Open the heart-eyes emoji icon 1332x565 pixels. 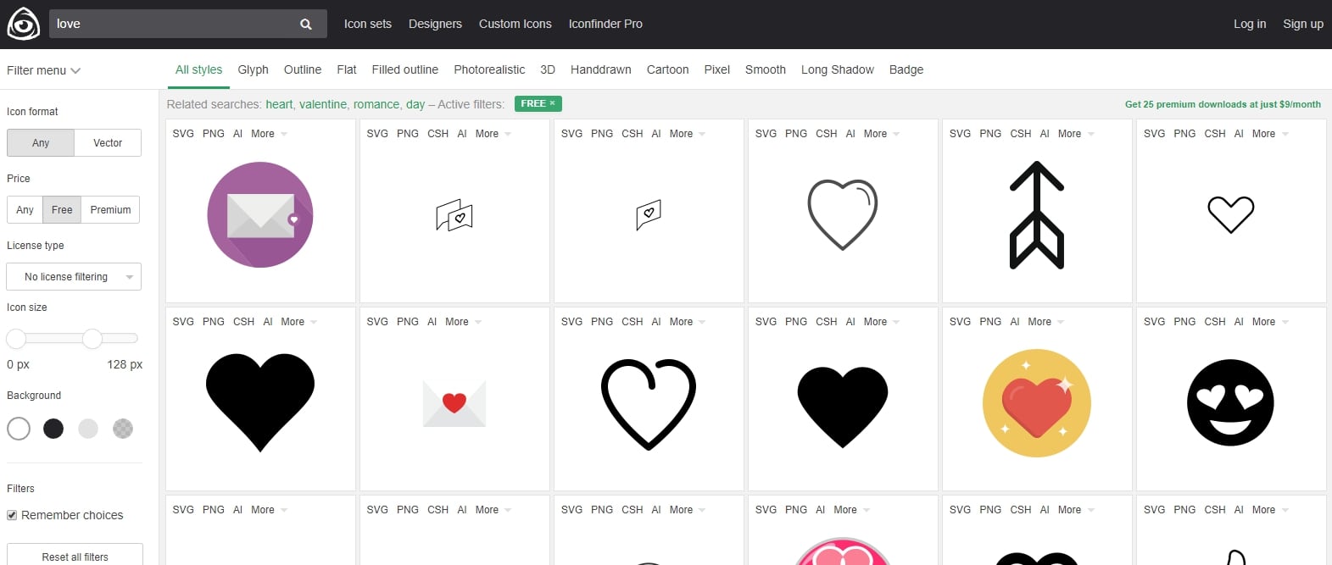(1230, 402)
